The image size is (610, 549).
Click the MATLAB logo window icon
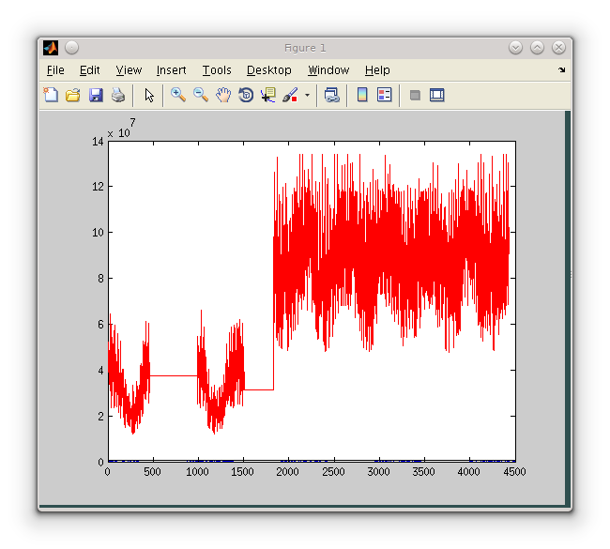pyautogui.click(x=51, y=48)
